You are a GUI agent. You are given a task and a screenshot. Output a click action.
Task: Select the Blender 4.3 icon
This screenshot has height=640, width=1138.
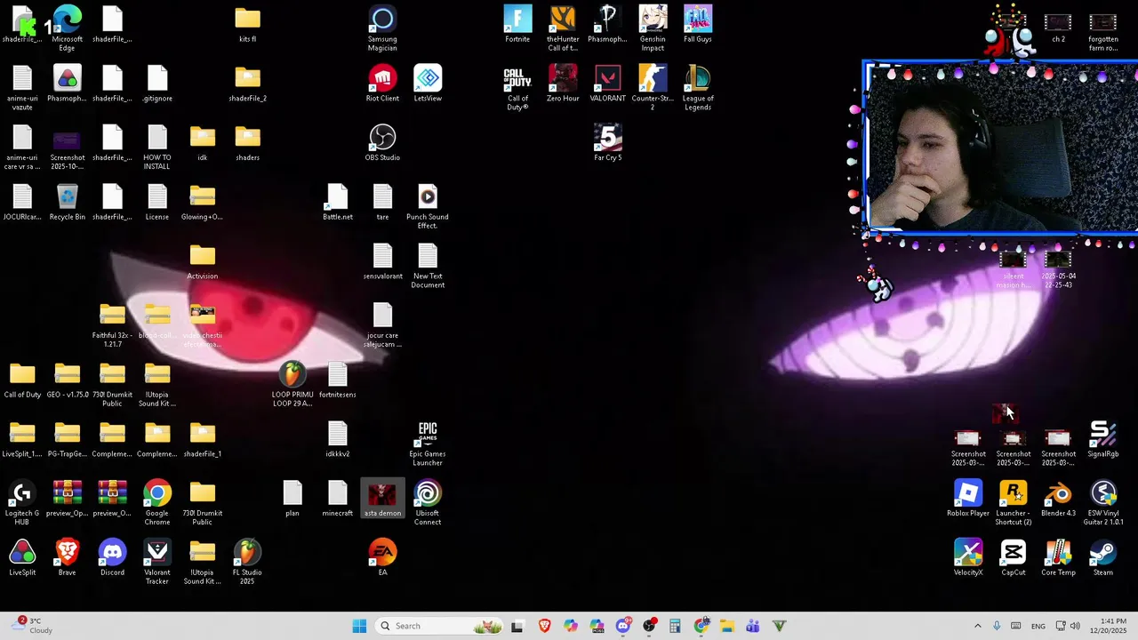coord(1058,498)
